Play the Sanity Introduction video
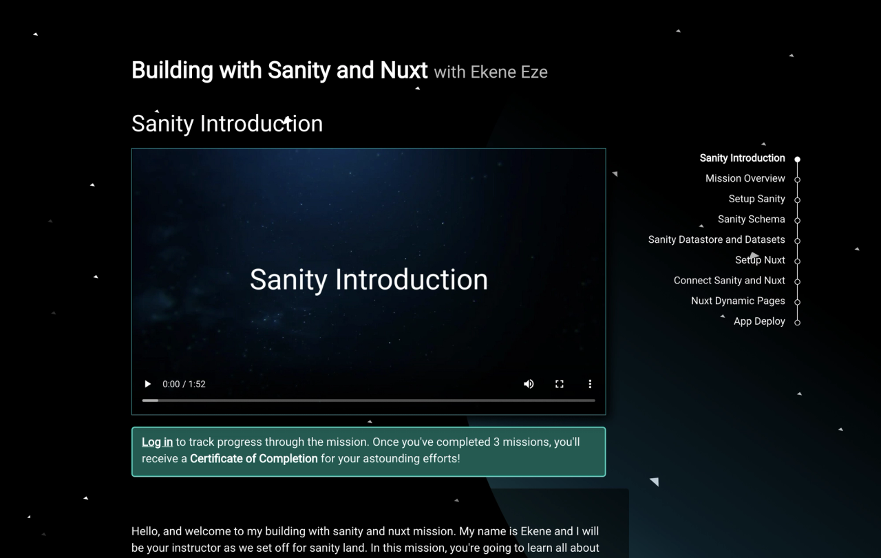This screenshot has height=558, width=881. pos(147,384)
